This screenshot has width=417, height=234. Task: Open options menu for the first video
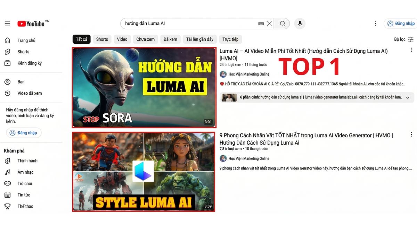click(x=411, y=50)
